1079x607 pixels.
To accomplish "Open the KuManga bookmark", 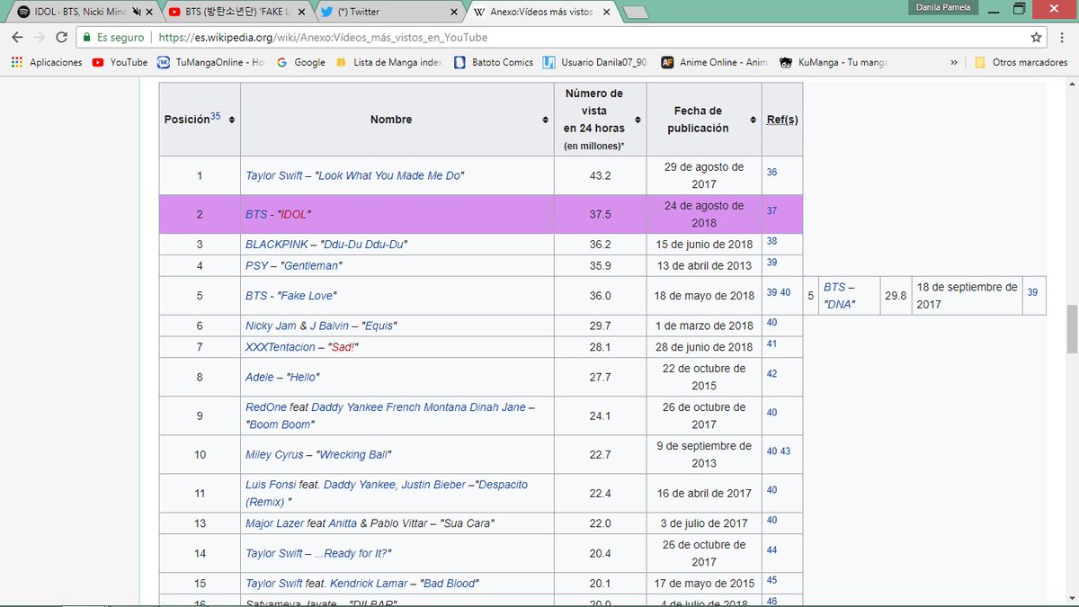I will (834, 62).
